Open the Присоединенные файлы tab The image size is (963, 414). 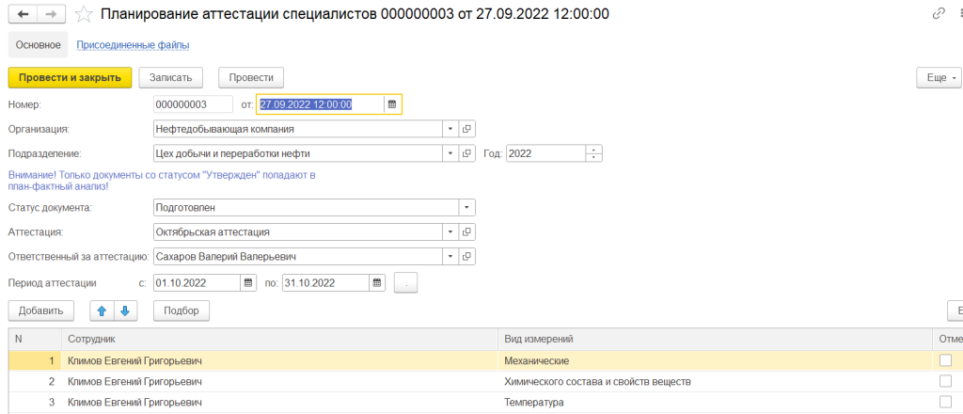(x=133, y=44)
